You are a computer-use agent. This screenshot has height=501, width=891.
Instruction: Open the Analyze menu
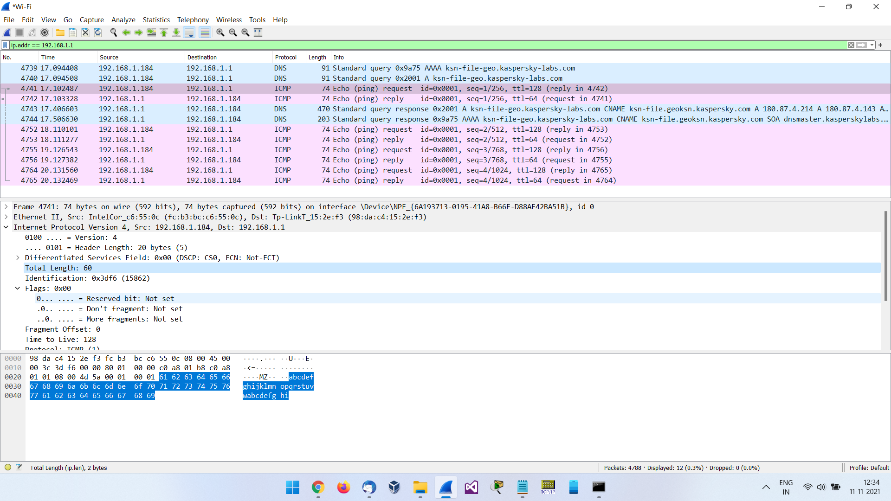(x=123, y=20)
